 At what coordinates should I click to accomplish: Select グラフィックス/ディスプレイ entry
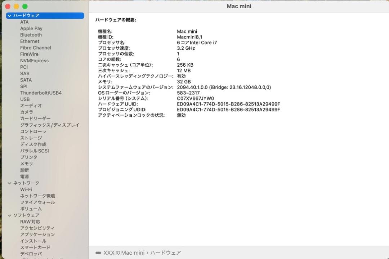[x=50, y=125]
